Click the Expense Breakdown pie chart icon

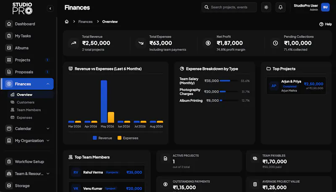[182, 69]
